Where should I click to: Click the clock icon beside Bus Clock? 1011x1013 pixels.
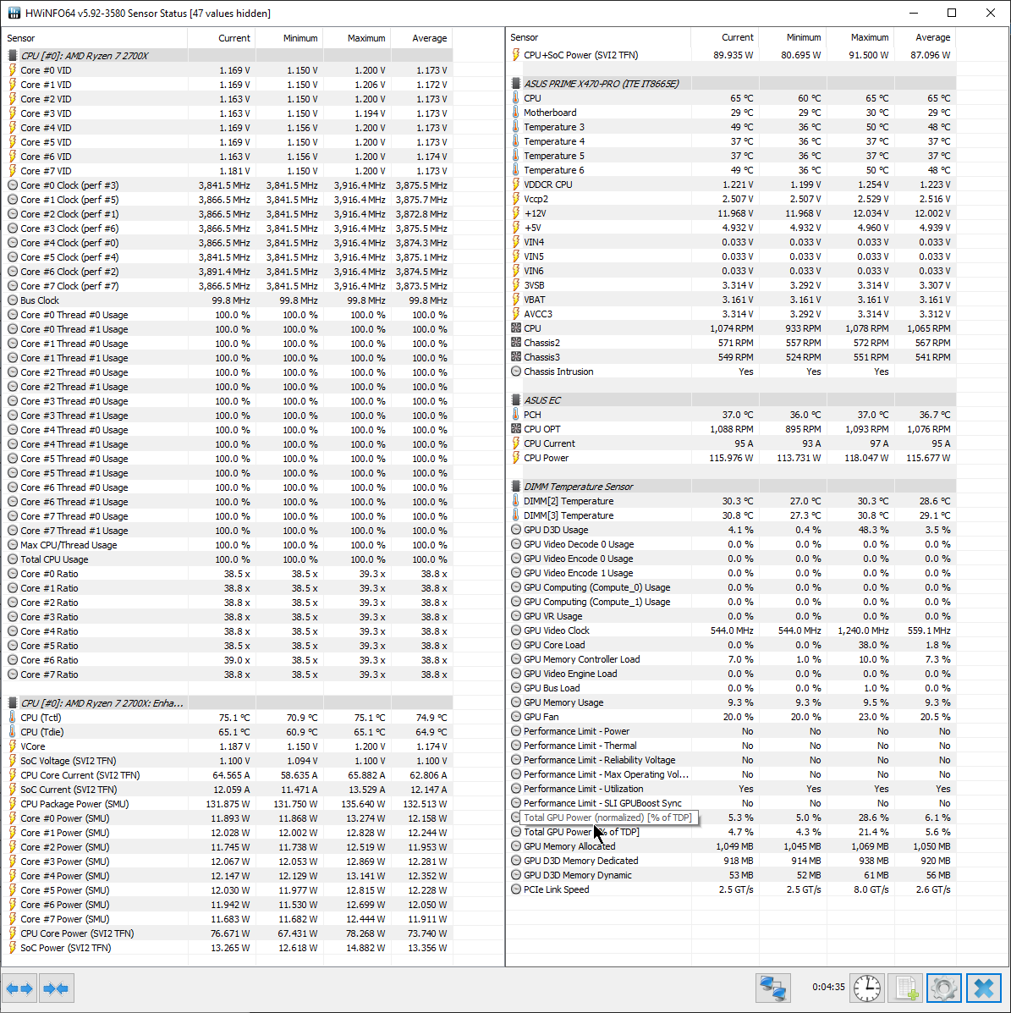[x=13, y=300]
